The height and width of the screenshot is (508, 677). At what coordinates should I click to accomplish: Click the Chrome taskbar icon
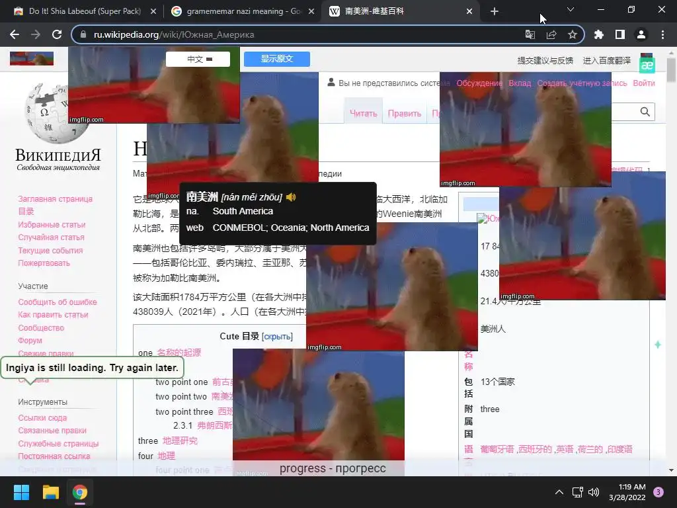pos(80,492)
